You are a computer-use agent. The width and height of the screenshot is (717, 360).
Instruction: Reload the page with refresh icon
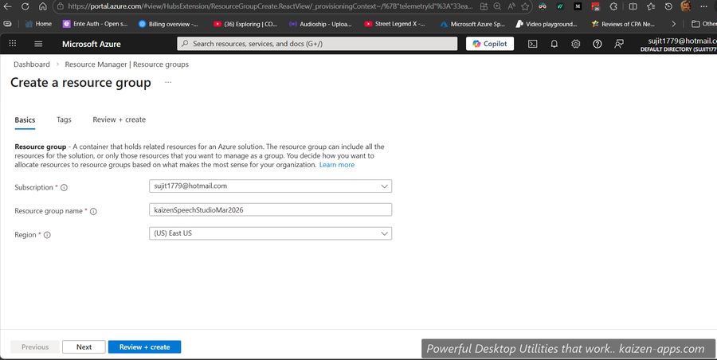pyautogui.click(x=25, y=6)
